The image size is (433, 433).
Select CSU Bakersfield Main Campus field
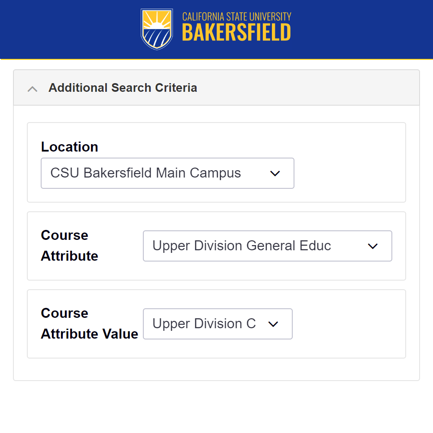[x=168, y=173]
